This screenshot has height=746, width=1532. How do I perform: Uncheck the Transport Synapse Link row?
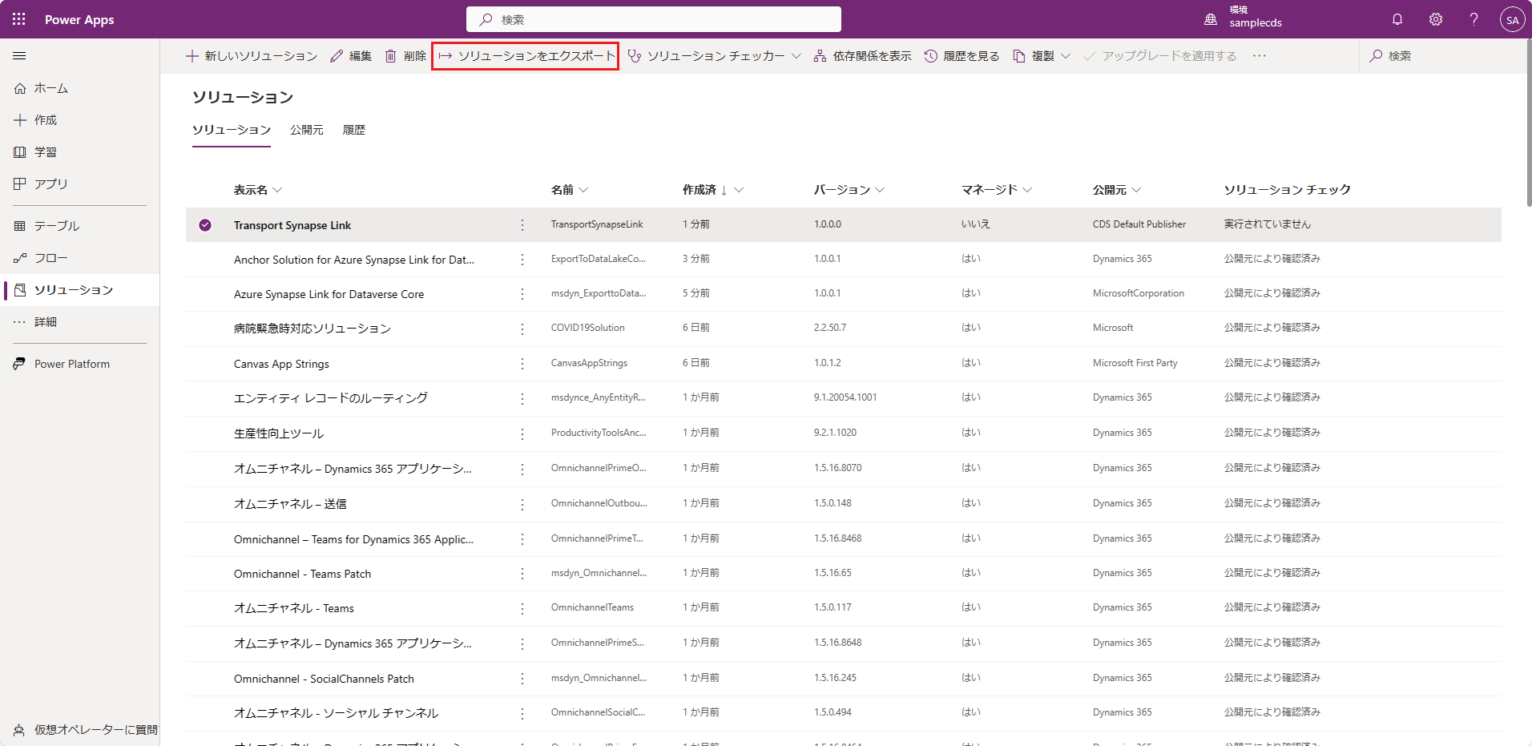click(205, 225)
